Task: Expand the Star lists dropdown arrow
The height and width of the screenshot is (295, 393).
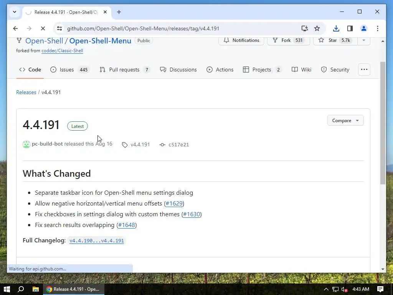Action: click(x=364, y=40)
